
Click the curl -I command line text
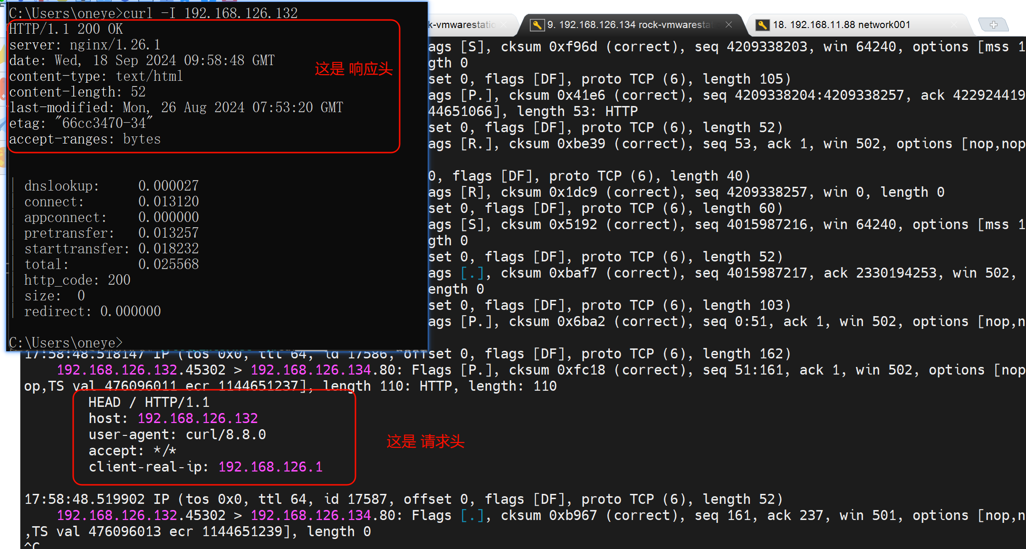[210, 13]
